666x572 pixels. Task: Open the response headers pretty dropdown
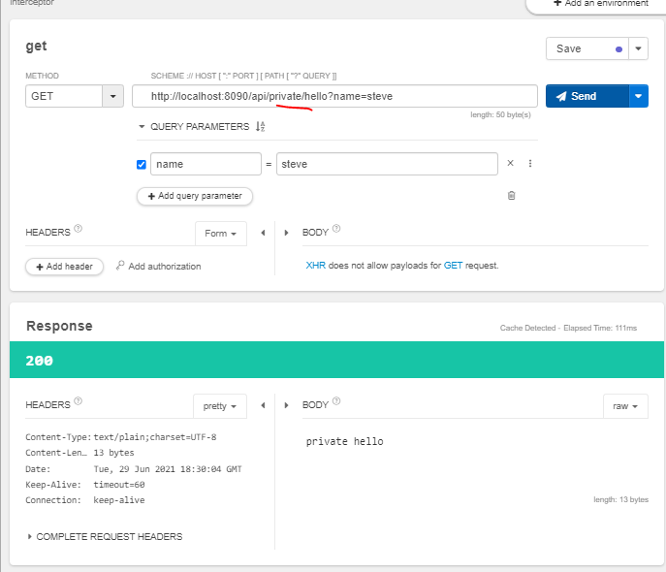pyautogui.click(x=220, y=406)
